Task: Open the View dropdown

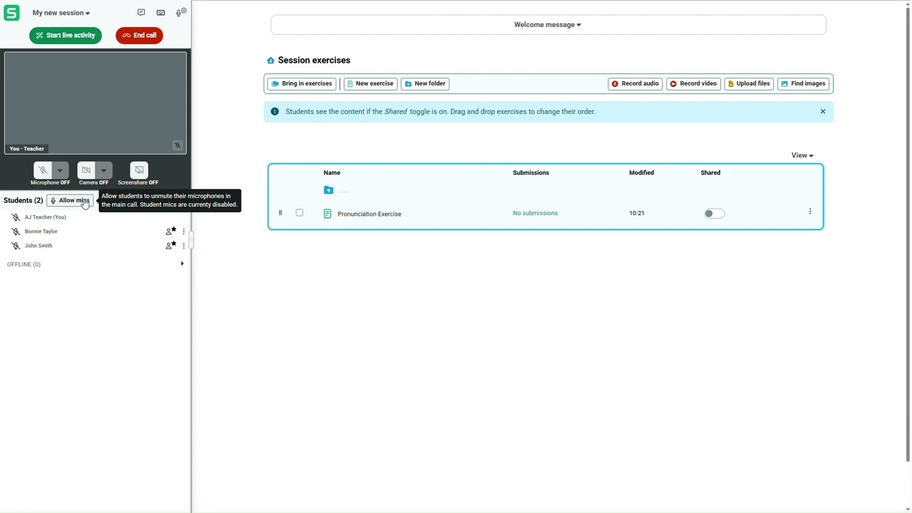Action: coord(802,155)
